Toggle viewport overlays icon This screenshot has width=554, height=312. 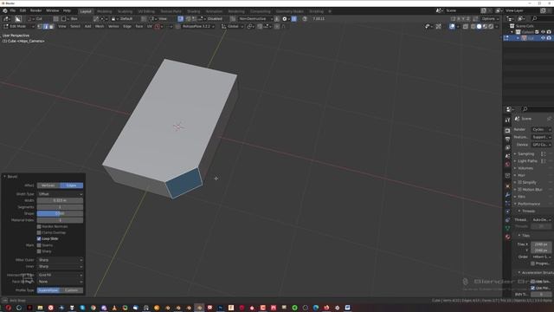point(452,27)
